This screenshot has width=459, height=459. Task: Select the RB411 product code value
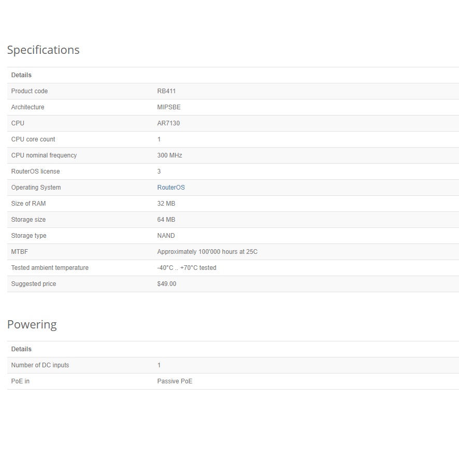166,91
